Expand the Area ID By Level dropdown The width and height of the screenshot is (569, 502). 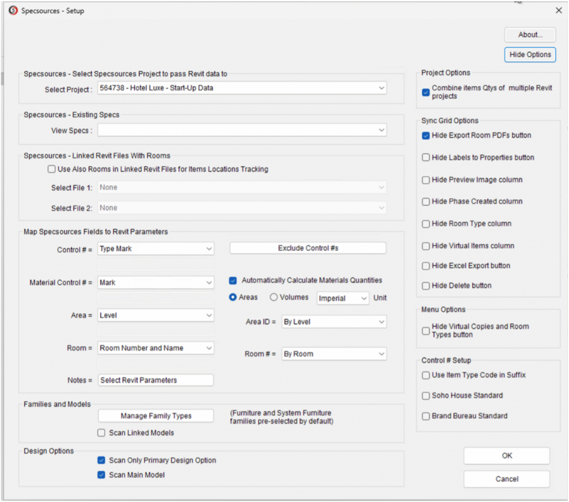pos(334,322)
